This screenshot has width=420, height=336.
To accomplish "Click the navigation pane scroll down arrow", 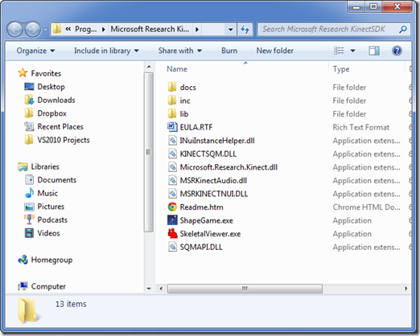I will (x=149, y=289).
